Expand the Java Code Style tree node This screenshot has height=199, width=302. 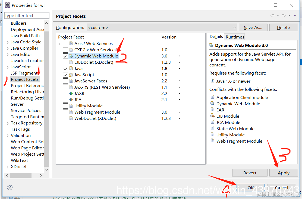[x=8, y=42]
